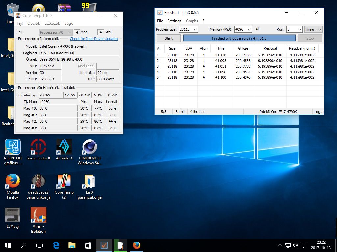
Task: Click the finished progress bar in LinX
Action: [x=239, y=38]
